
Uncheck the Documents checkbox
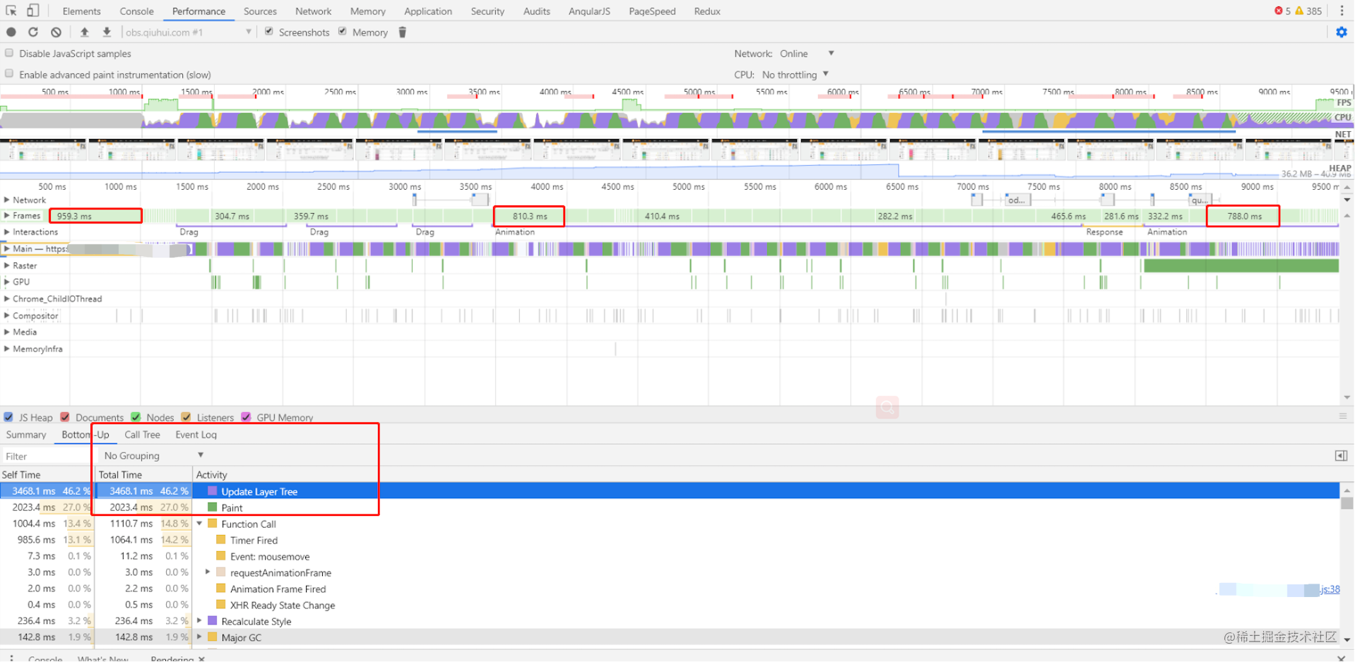click(65, 417)
